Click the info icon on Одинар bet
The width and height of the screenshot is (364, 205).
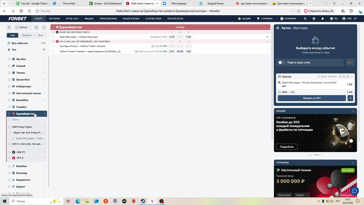(340, 77)
